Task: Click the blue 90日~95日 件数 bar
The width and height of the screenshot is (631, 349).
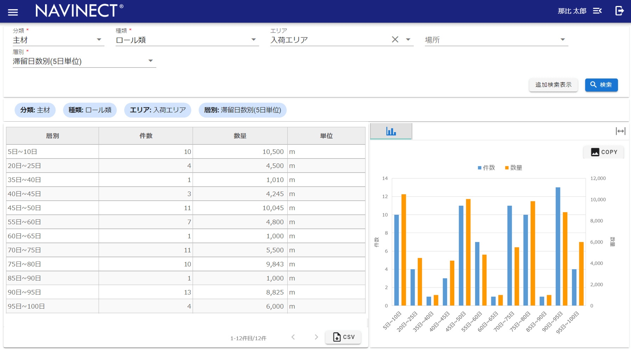Action: click(558, 246)
